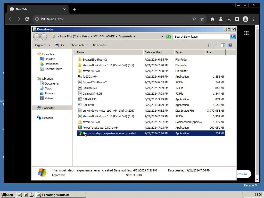Open the browser profile avatar
Image resolution: width=264 pixels, height=198 pixels.
tap(245, 19)
